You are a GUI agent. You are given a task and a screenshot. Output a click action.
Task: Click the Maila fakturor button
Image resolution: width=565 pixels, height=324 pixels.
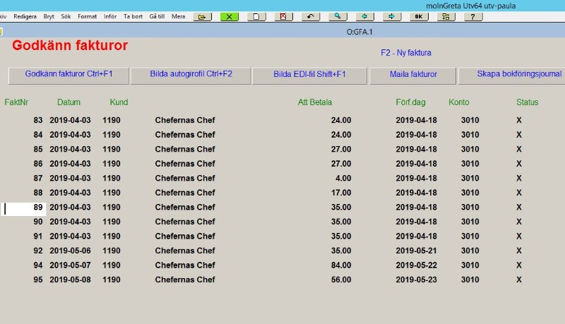413,76
